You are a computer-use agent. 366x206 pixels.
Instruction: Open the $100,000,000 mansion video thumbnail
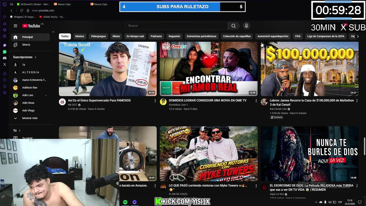tap(310, 69)
